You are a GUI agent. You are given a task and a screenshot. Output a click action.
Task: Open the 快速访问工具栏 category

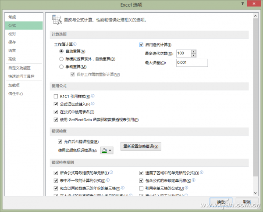(24, 76)
